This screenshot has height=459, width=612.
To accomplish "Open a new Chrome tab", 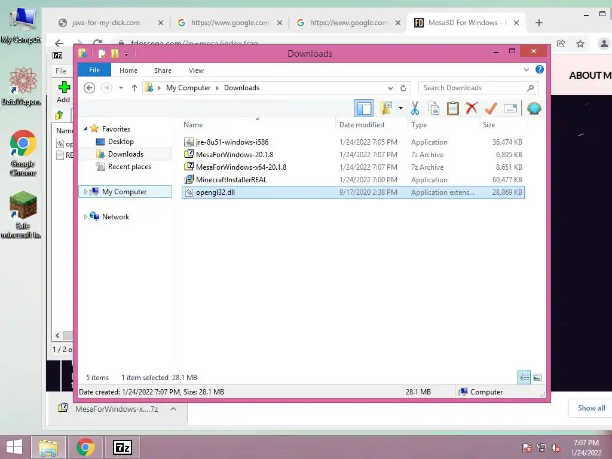I will coord(539,23).
